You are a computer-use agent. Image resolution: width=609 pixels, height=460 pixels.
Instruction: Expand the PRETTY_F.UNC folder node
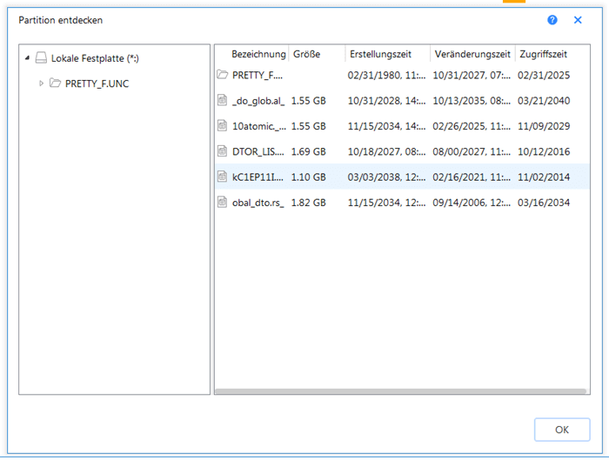(41, 83)
